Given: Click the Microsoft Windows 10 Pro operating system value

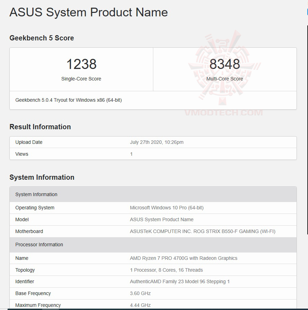Looking at the screenshot, I should point(167,208).
